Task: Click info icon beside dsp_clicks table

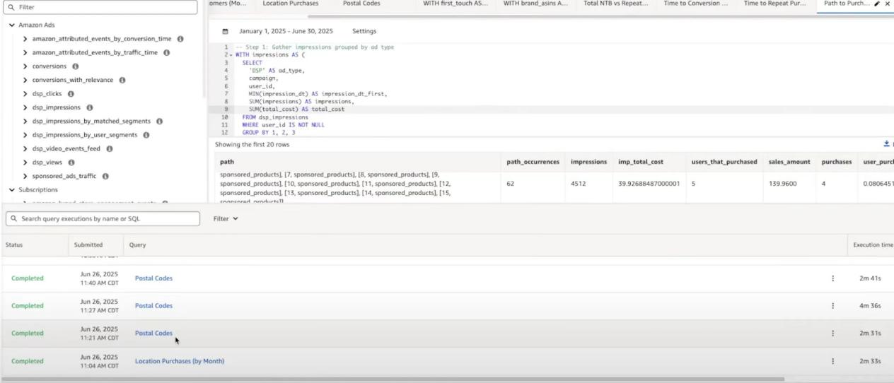Action: [71, 94]
